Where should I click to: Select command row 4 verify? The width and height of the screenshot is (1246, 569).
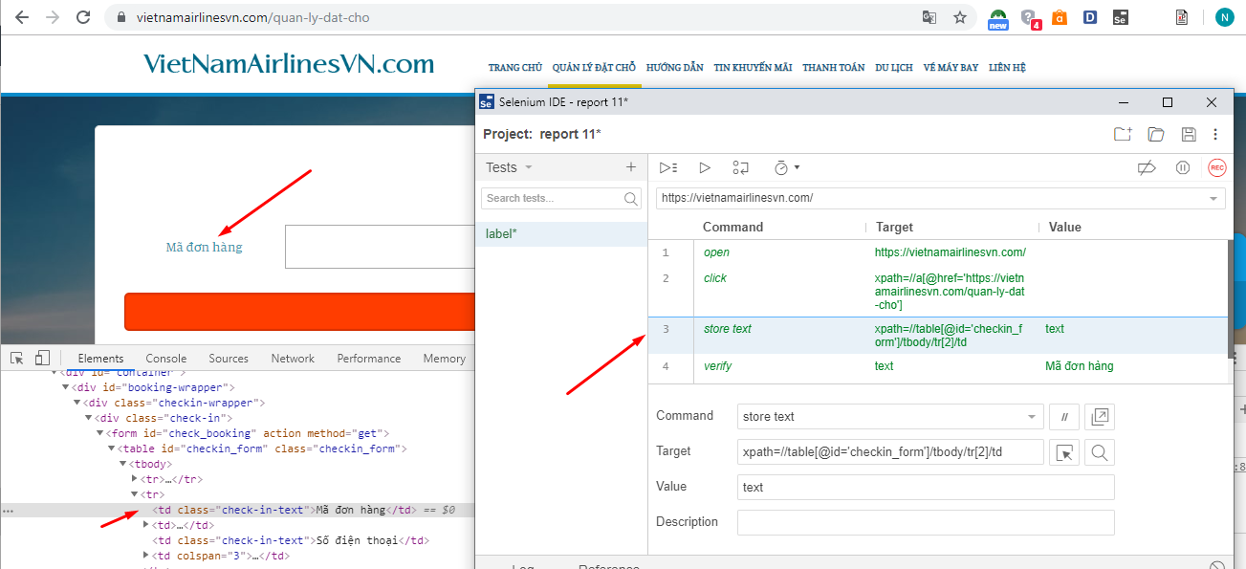coord(937,366)
